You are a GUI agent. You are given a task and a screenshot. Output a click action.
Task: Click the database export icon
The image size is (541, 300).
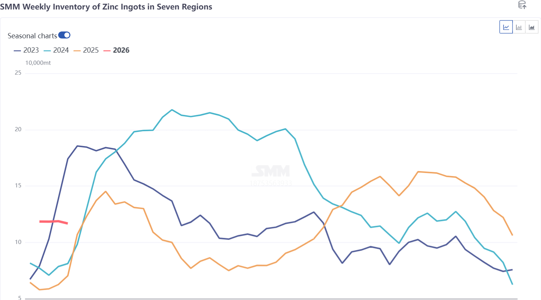coord(522,5)
